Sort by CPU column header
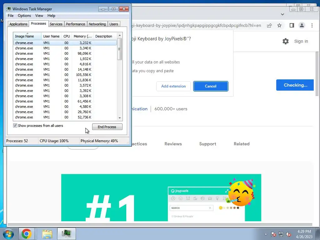This screenshot has width=320, height=240. tap(67, 36)
